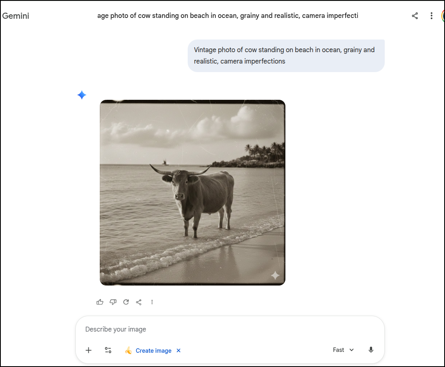Click the Gemini logo text
Image resolution: width=445 pixels, height=367 pixels.
coord(16,16)
